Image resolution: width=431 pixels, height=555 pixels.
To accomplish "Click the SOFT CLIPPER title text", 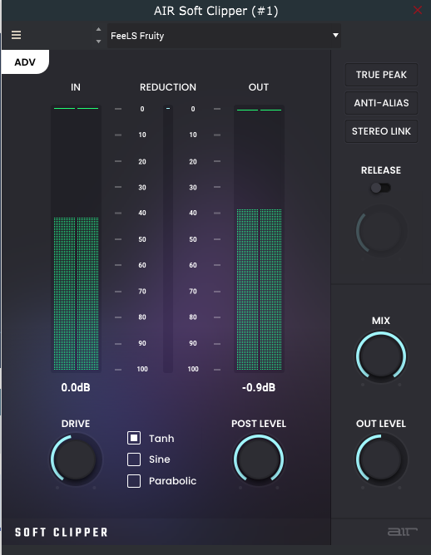I will point(62,533).
